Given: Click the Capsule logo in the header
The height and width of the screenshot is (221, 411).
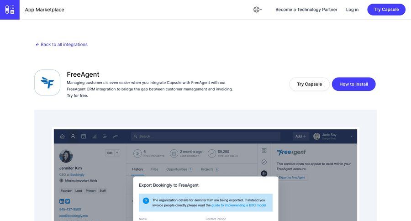Looking at the screenshot, I should point(10,10).
